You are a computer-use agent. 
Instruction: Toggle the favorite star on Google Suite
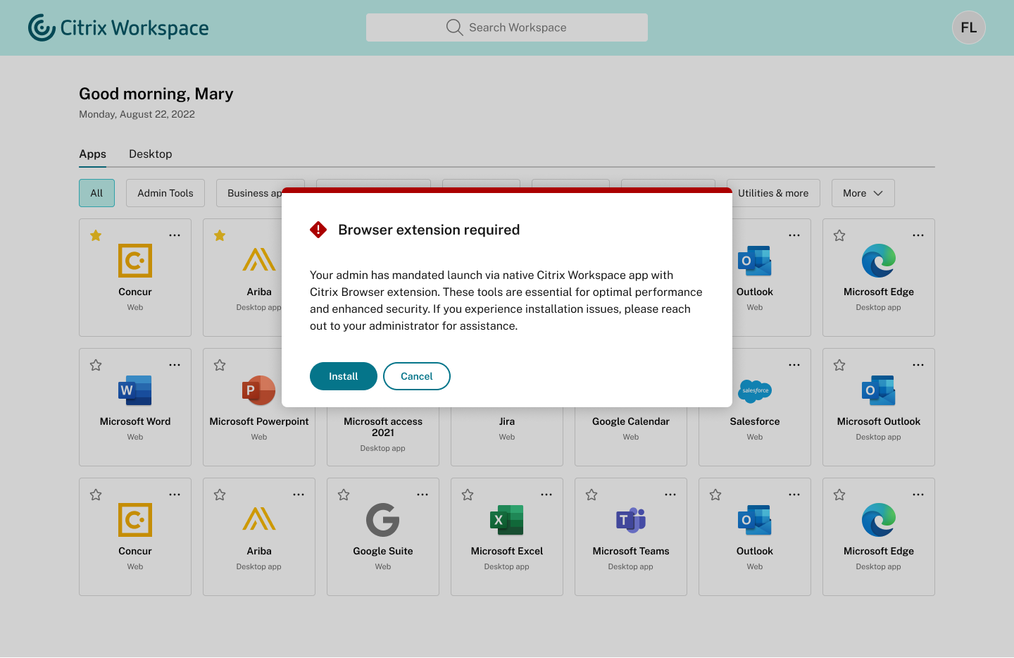344,495
